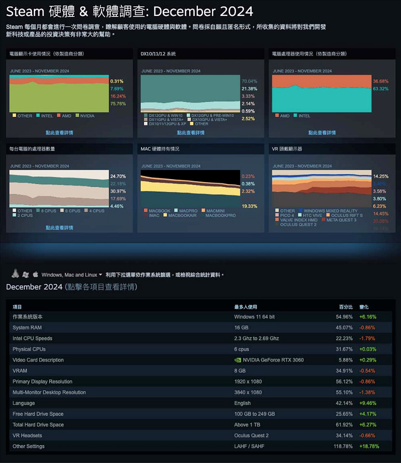The height and width of the screenshot is (463, 401).
Task: Select the Windows logo OS filter icon
Action: 26,274
